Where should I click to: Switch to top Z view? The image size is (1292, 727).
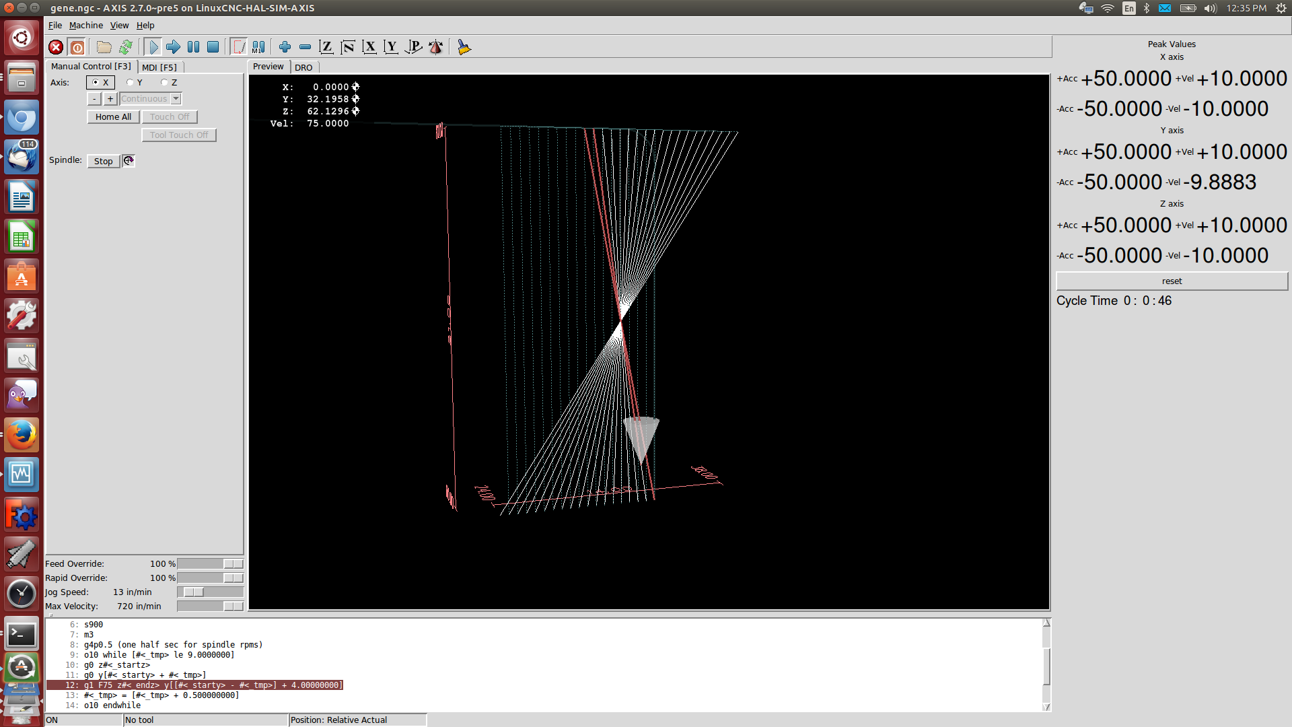click(x=326, y=47)
